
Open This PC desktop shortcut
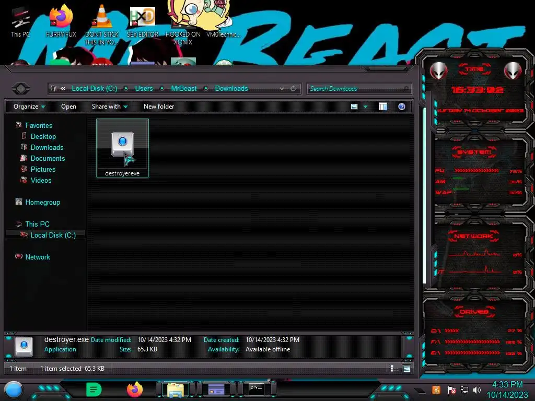click(x=20, y=22)
